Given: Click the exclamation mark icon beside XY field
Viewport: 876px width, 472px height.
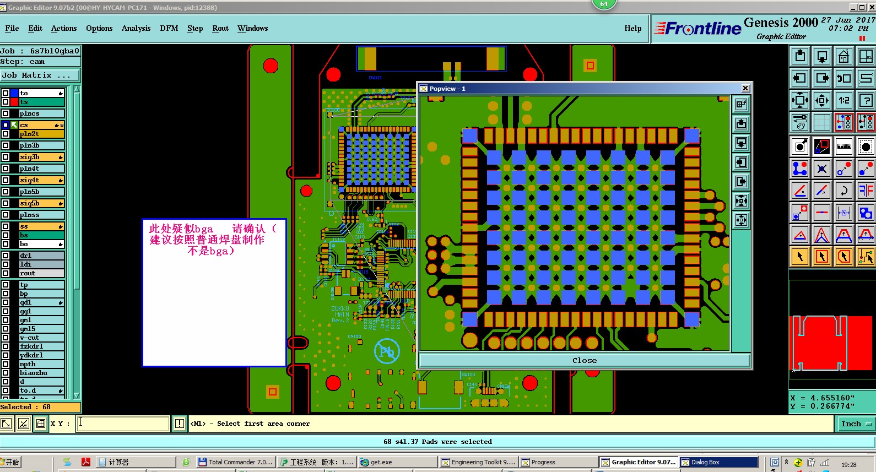Looking at the screenshot, I should [x=180, y=424].
